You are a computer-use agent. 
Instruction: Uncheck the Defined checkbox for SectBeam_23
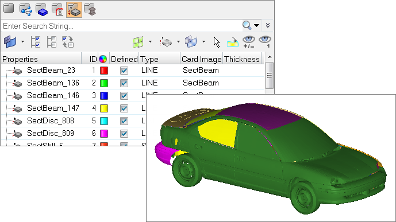point(124,71)
